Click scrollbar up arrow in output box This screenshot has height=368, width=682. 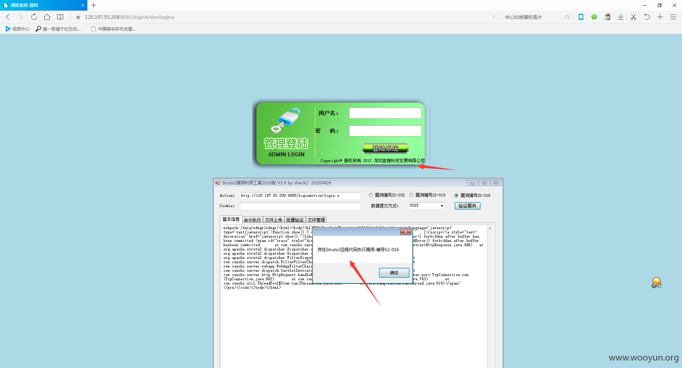pyautogui.click(x=490, y=228)
